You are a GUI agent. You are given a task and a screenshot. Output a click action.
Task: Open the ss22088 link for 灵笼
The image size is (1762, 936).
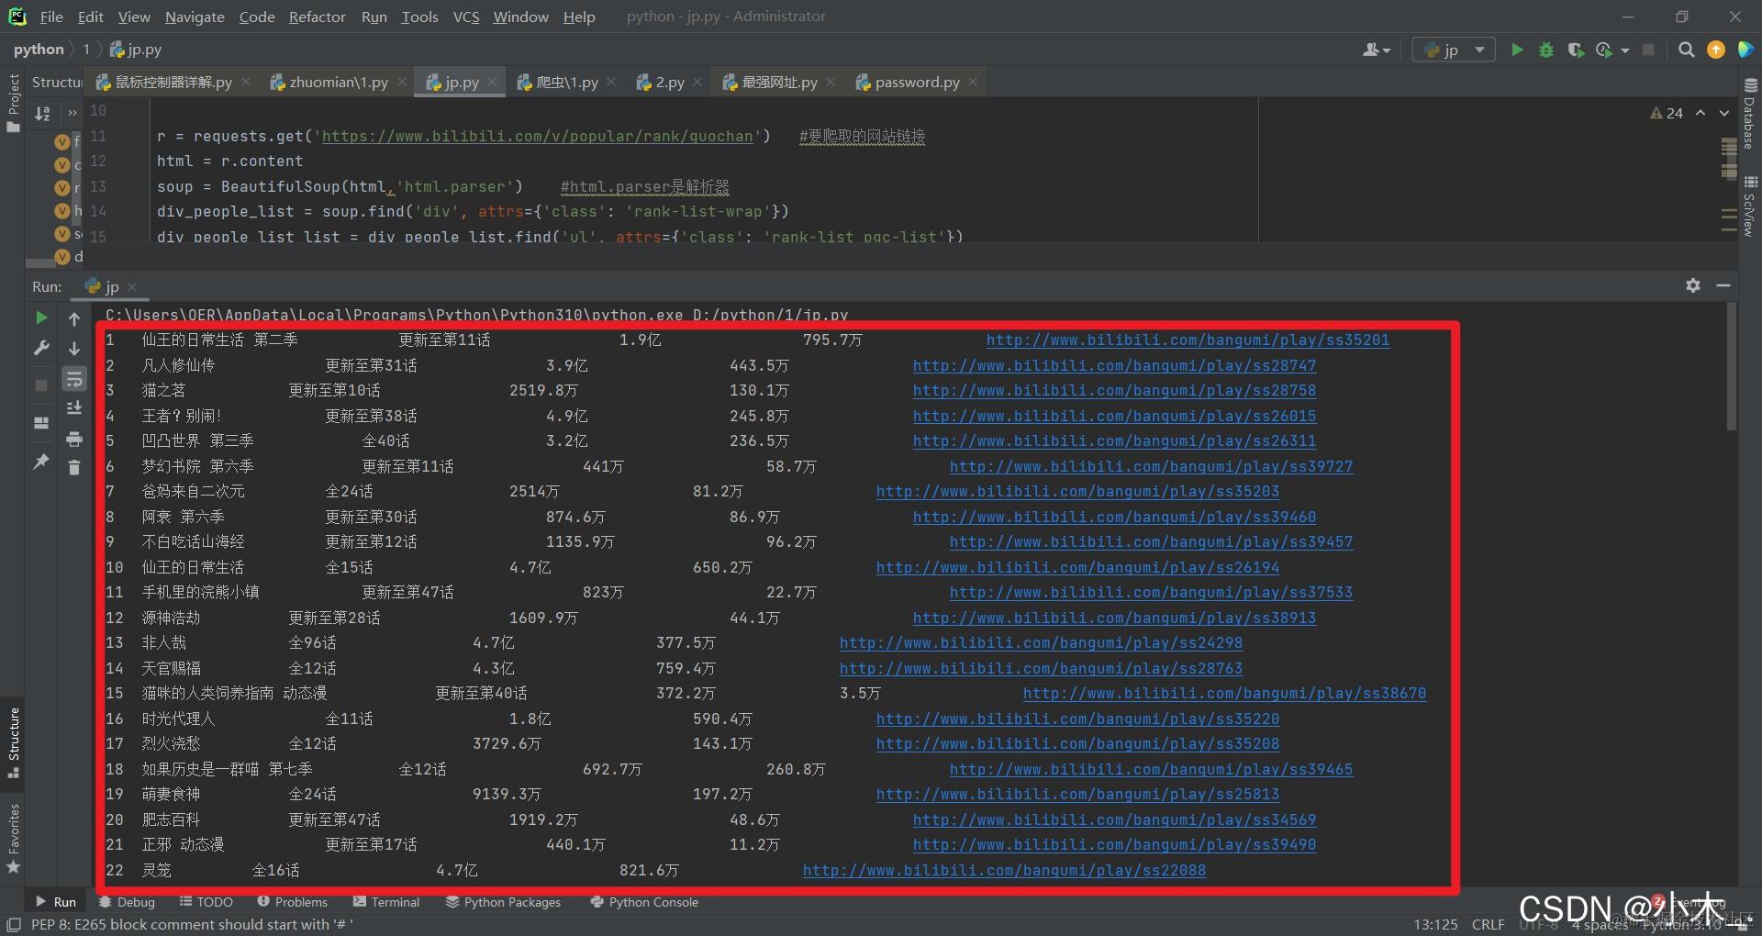tap(1004, 870)
